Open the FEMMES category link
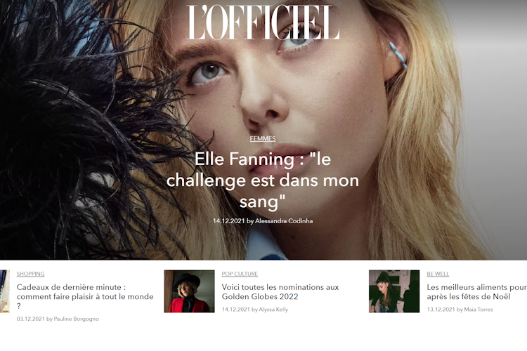This screenshot has height=351, width=527. coord(263,138)
